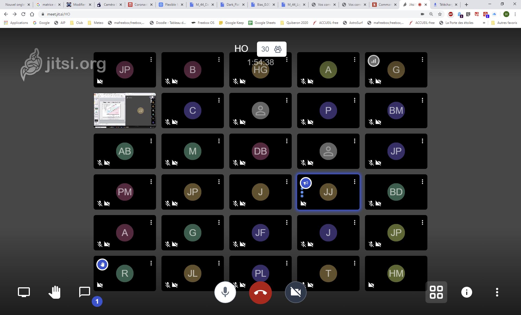Click the P participant avatar

tap(328, 111)
